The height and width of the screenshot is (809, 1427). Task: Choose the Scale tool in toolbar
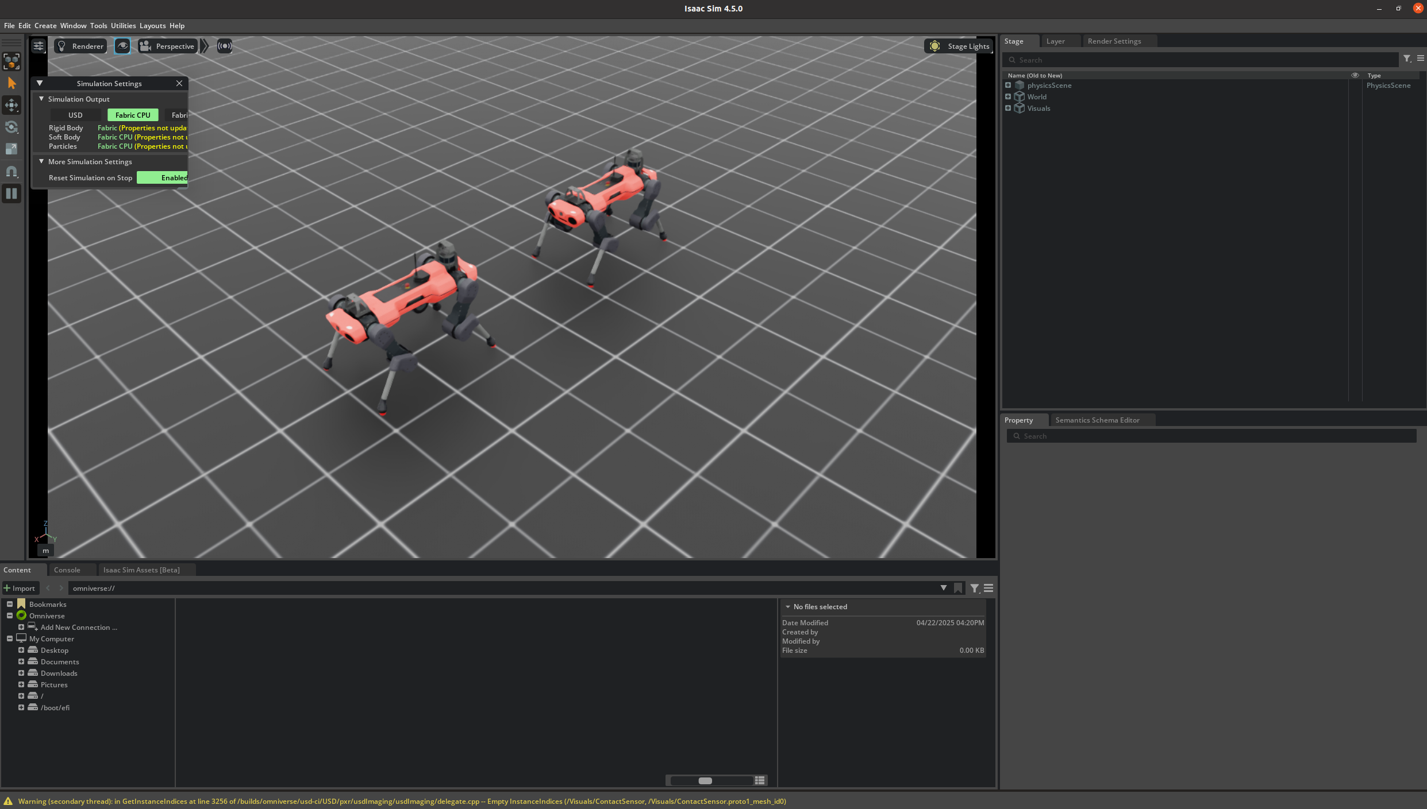11,149
